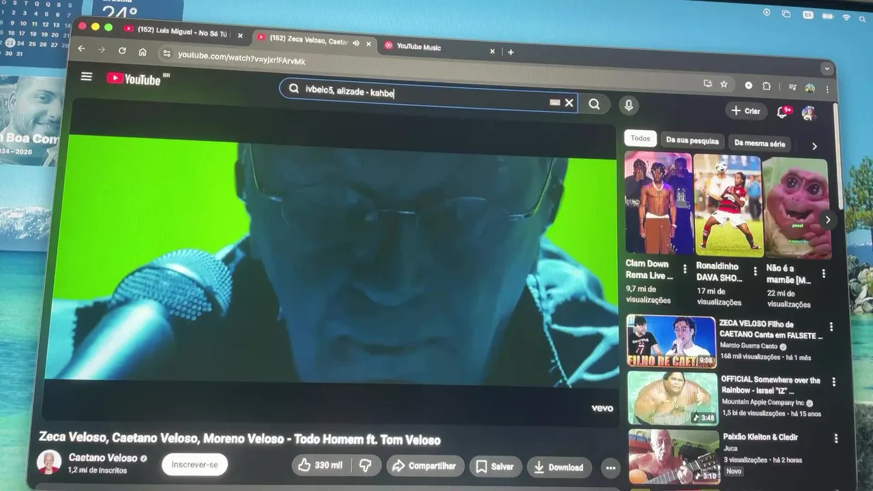Click the page vertical scrollbar

pos(837,157)
